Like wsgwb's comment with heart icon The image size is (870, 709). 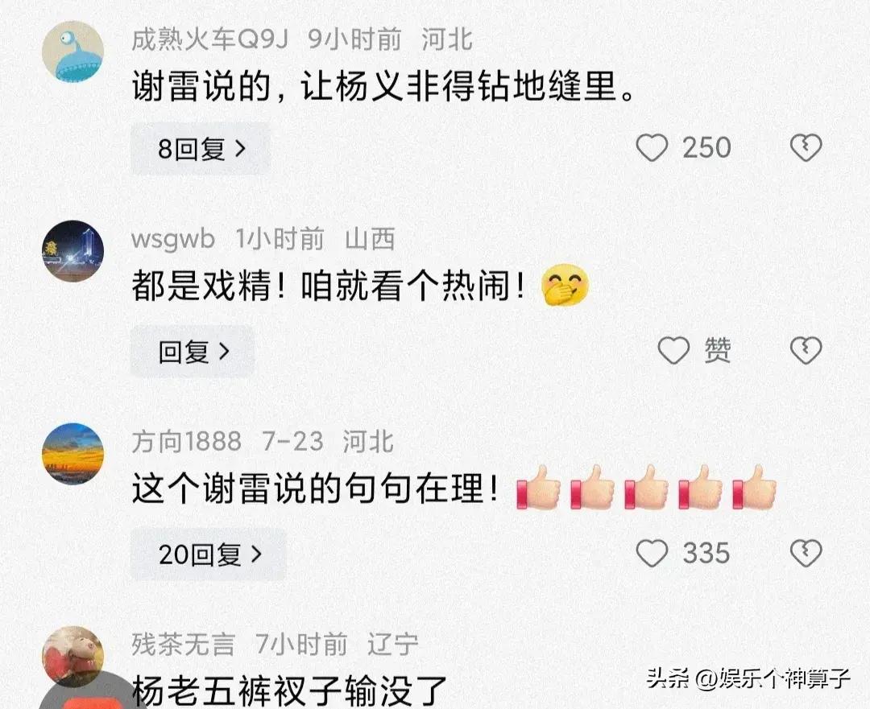pyautogui.click(x=673, y=350)
